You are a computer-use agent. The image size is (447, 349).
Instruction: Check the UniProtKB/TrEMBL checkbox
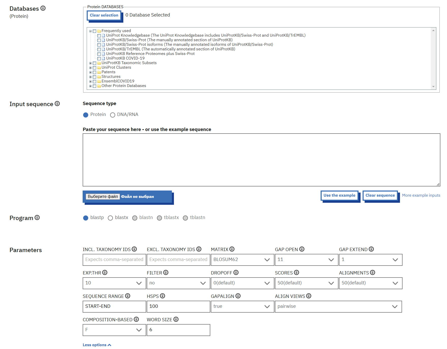click(99, 49)
